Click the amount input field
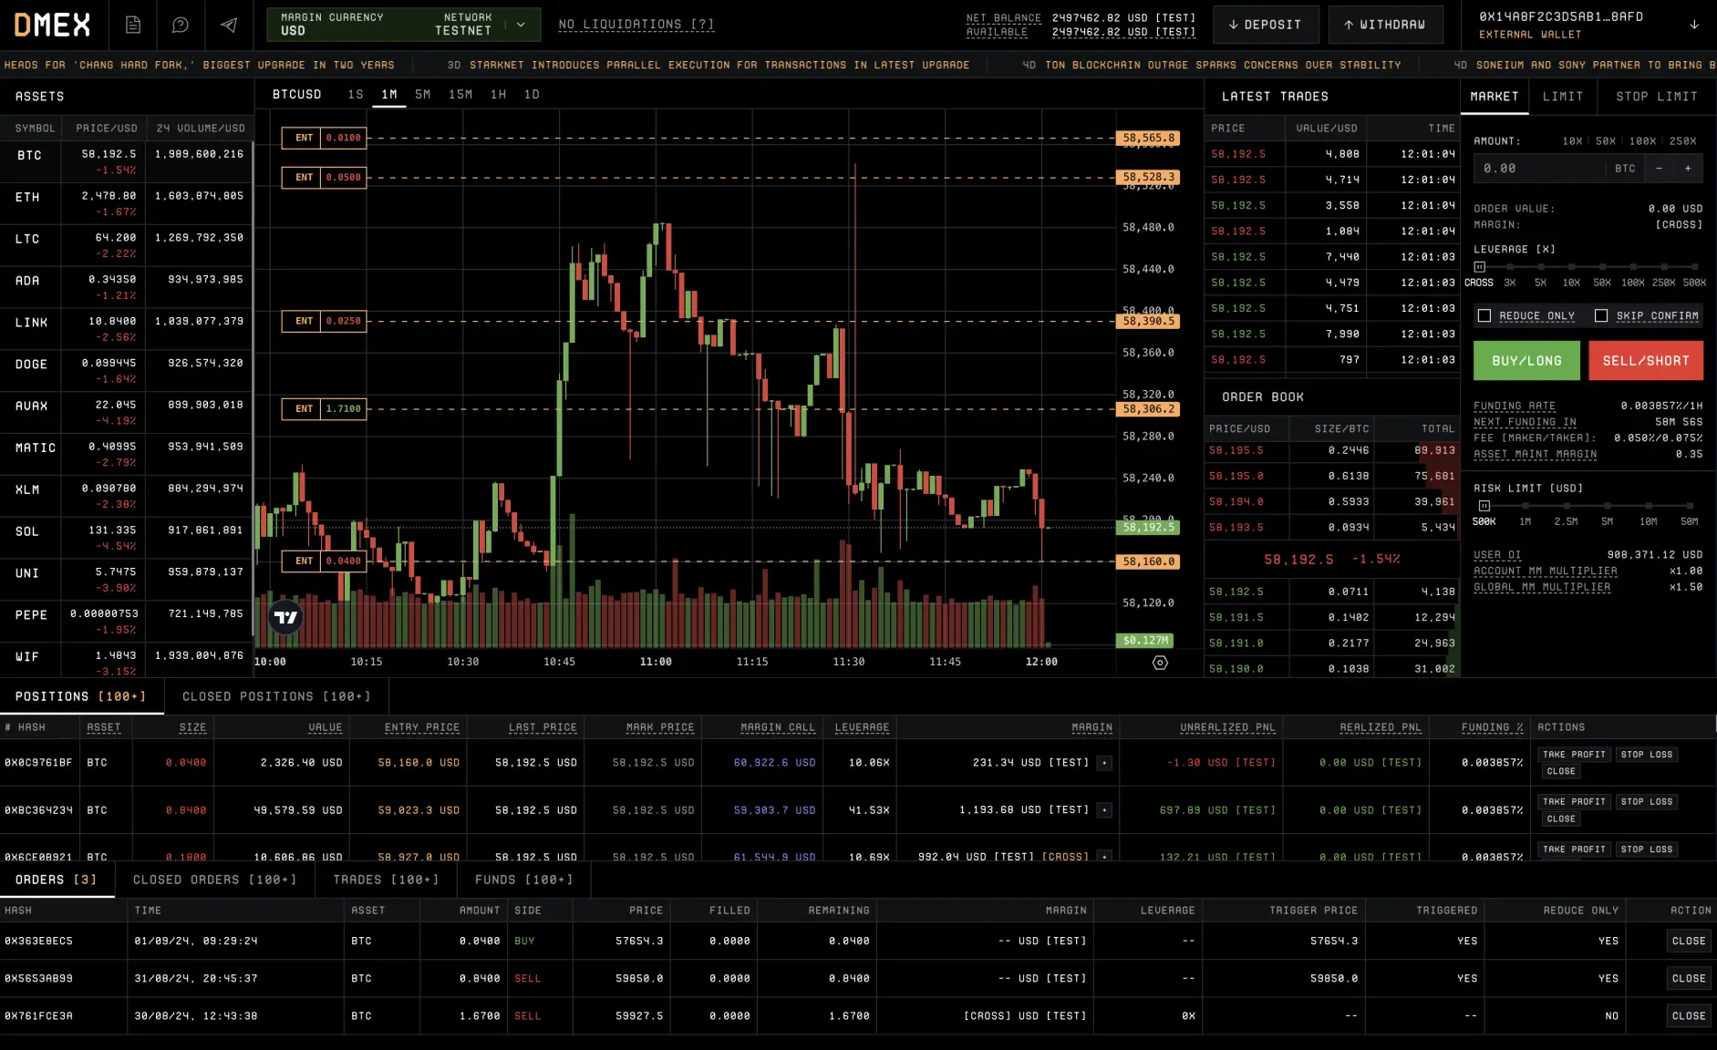The image size is (1717, 1050). pos(1539,169)
